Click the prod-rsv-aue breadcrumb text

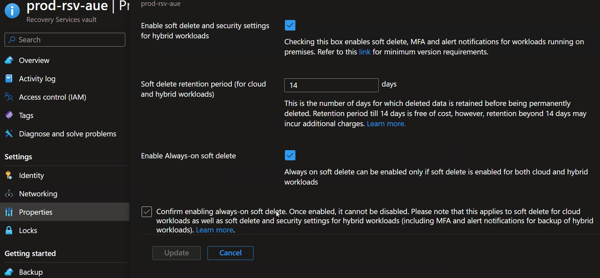(161, 4)
